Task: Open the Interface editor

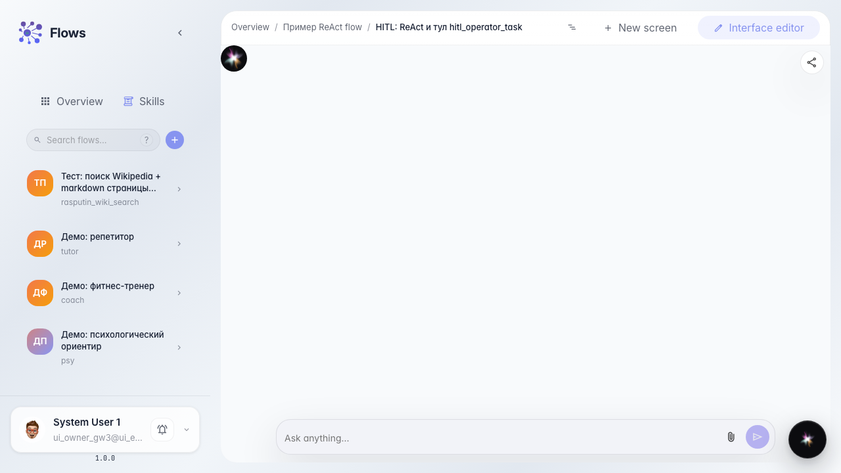Action: pos(759,28)
